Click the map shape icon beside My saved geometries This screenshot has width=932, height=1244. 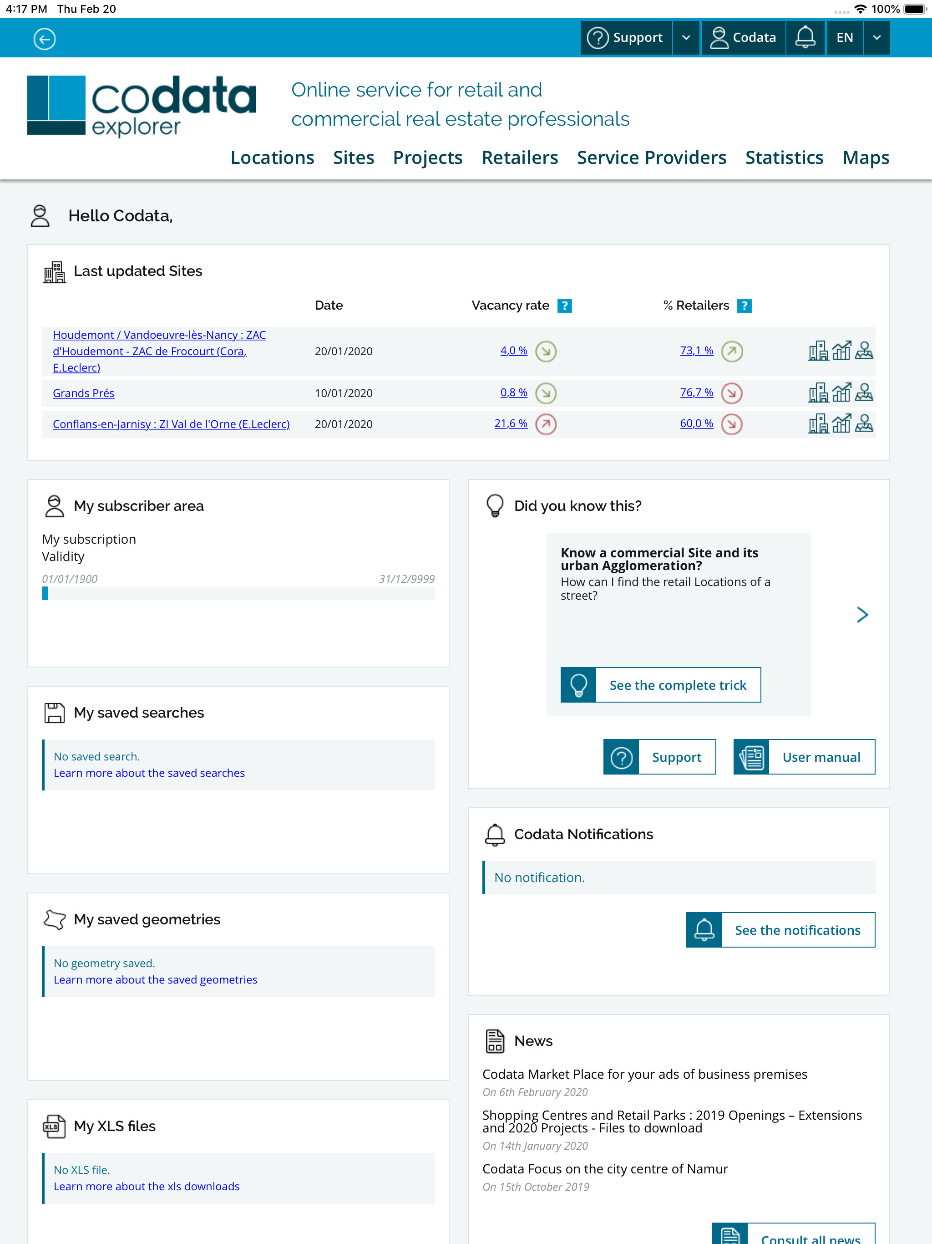coord(55,920)
